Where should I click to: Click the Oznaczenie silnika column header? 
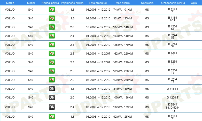click(173, 3)
